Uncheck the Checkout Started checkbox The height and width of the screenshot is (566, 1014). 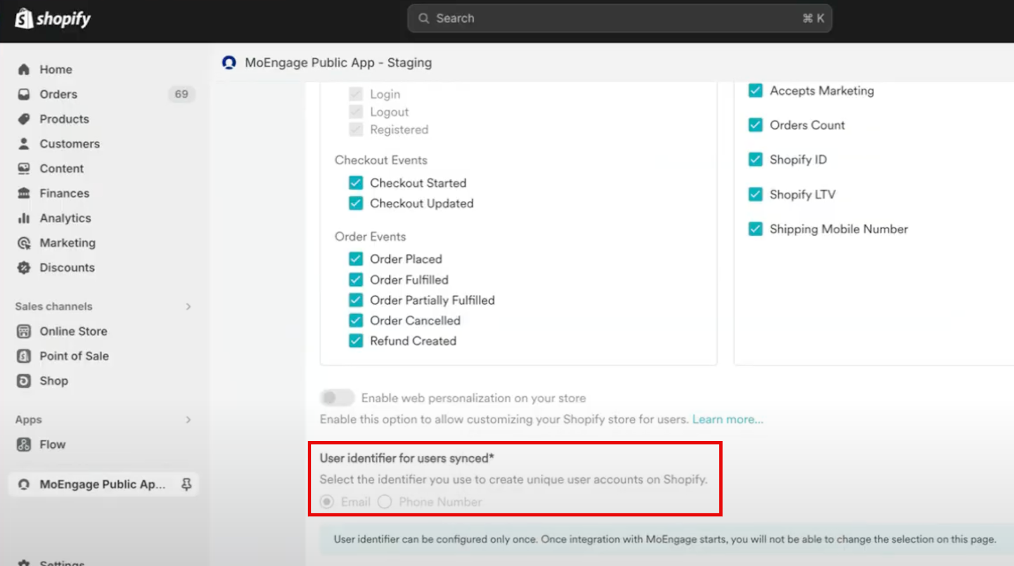(356, 183)
